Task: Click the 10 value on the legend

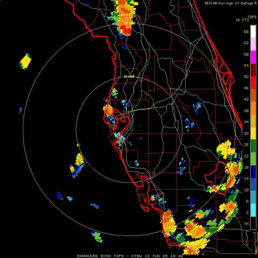Action: pyautogui.click(x=246, y=190)
